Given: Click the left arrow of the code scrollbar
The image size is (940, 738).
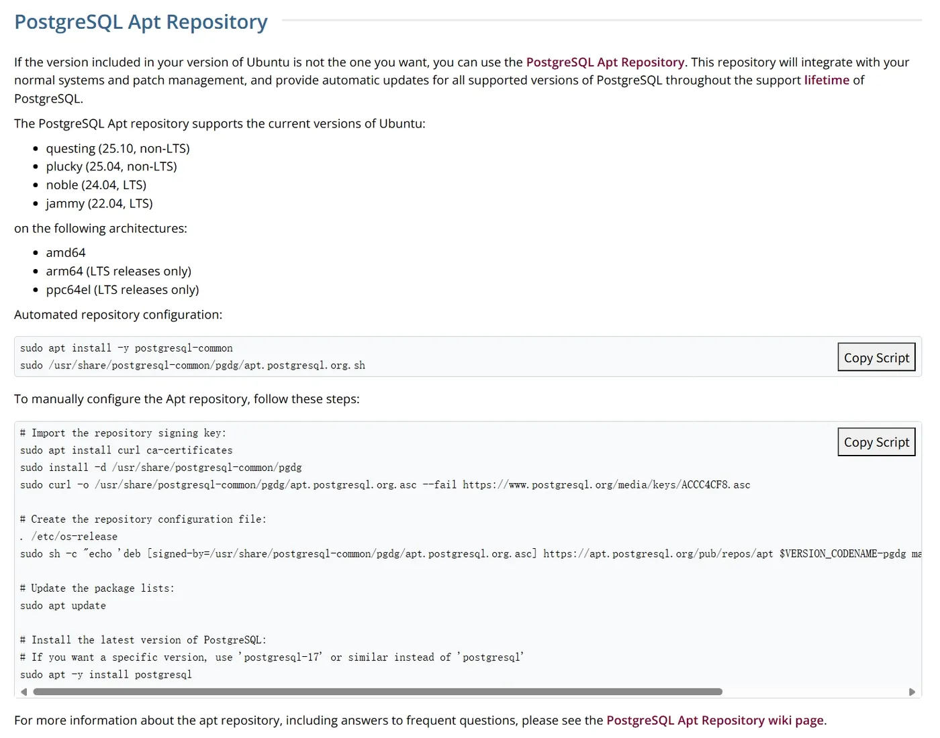Looking at the screenshot, I should point(24,692).
